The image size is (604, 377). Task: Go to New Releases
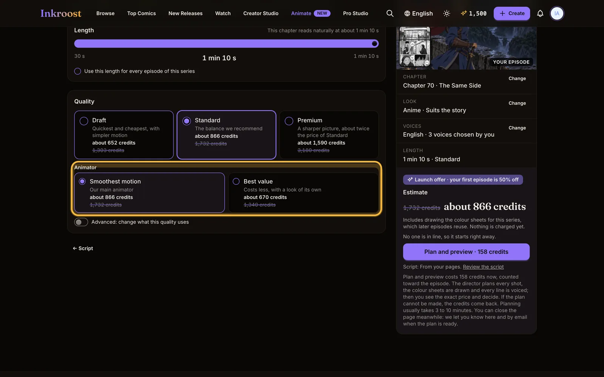[x=185, y=13]
